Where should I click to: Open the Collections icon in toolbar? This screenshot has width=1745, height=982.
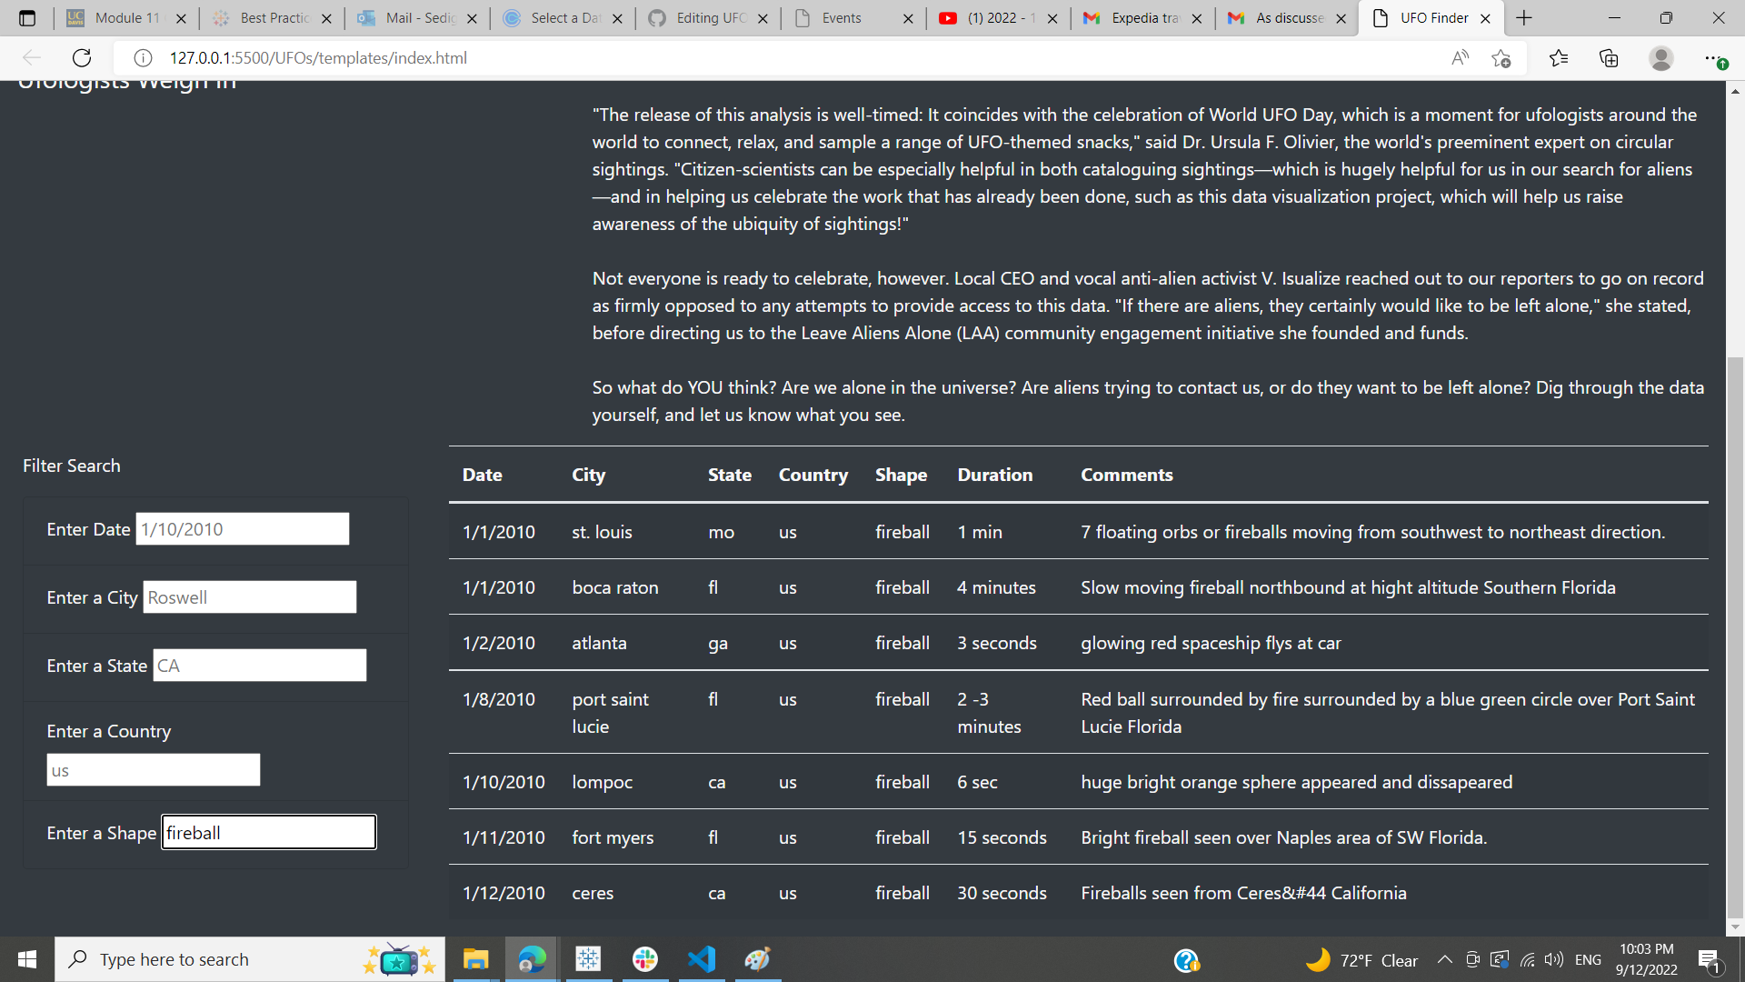[1609, 58]
